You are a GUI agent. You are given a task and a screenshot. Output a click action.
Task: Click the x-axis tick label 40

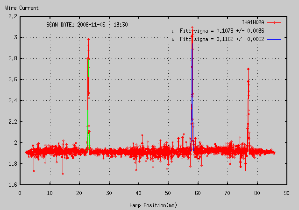pyautogui.click(x=138, y=193)
